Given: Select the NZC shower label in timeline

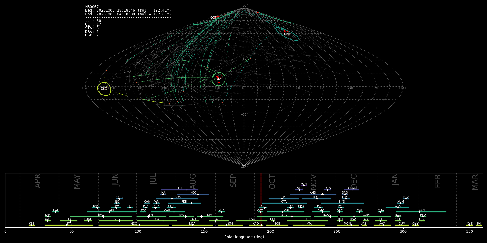Looking at the screenshot, I should [134, 224].
